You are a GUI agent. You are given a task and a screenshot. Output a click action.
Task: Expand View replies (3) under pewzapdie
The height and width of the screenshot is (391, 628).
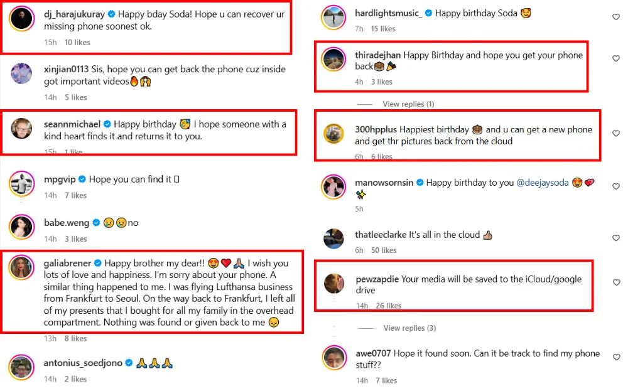coord(408,328)
